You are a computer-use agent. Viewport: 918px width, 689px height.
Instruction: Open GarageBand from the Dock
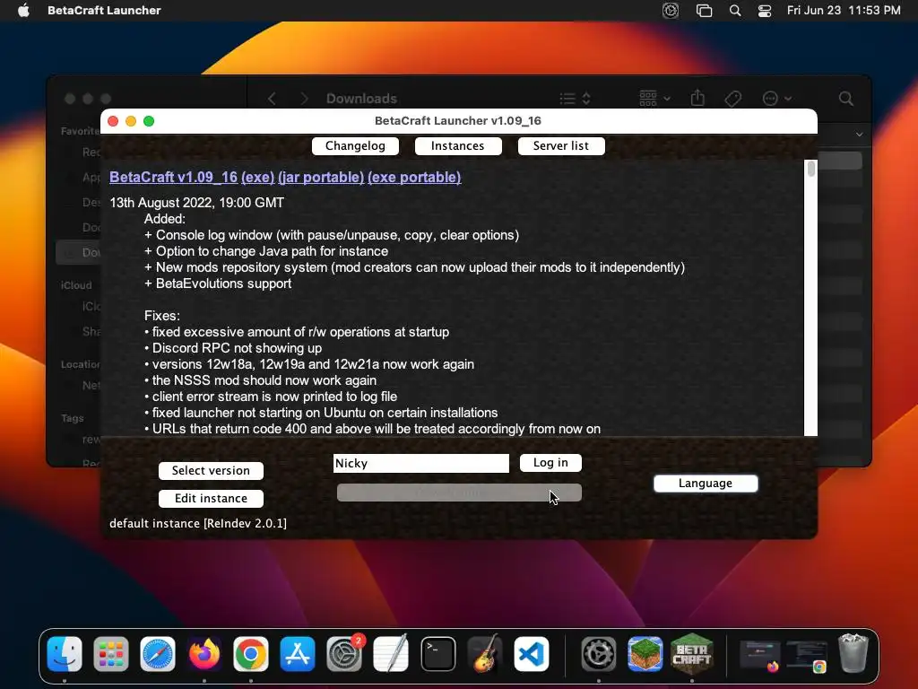click(x=485, y=654)
